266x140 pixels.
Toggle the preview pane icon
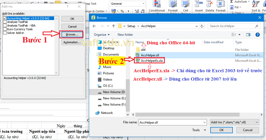[248, 35]
